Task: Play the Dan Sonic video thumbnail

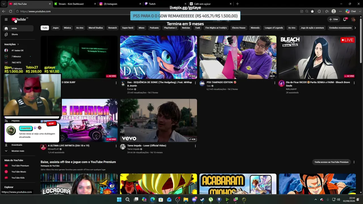Action: point(159,57)
